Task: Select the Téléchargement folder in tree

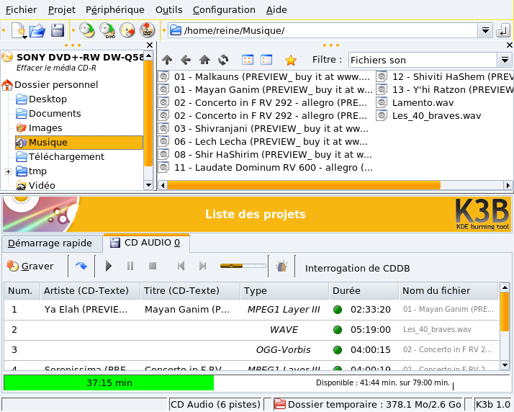Action: (66, 157)
